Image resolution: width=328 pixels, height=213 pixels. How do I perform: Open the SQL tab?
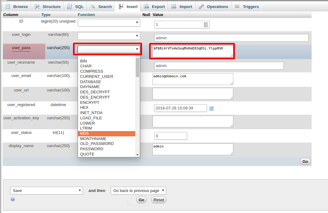coord(75,7)
